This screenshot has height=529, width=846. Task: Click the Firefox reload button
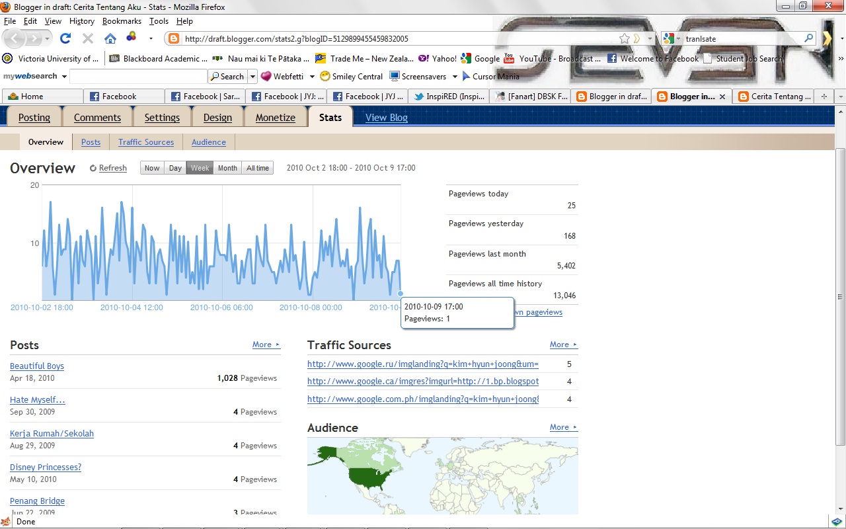(65, 38)
